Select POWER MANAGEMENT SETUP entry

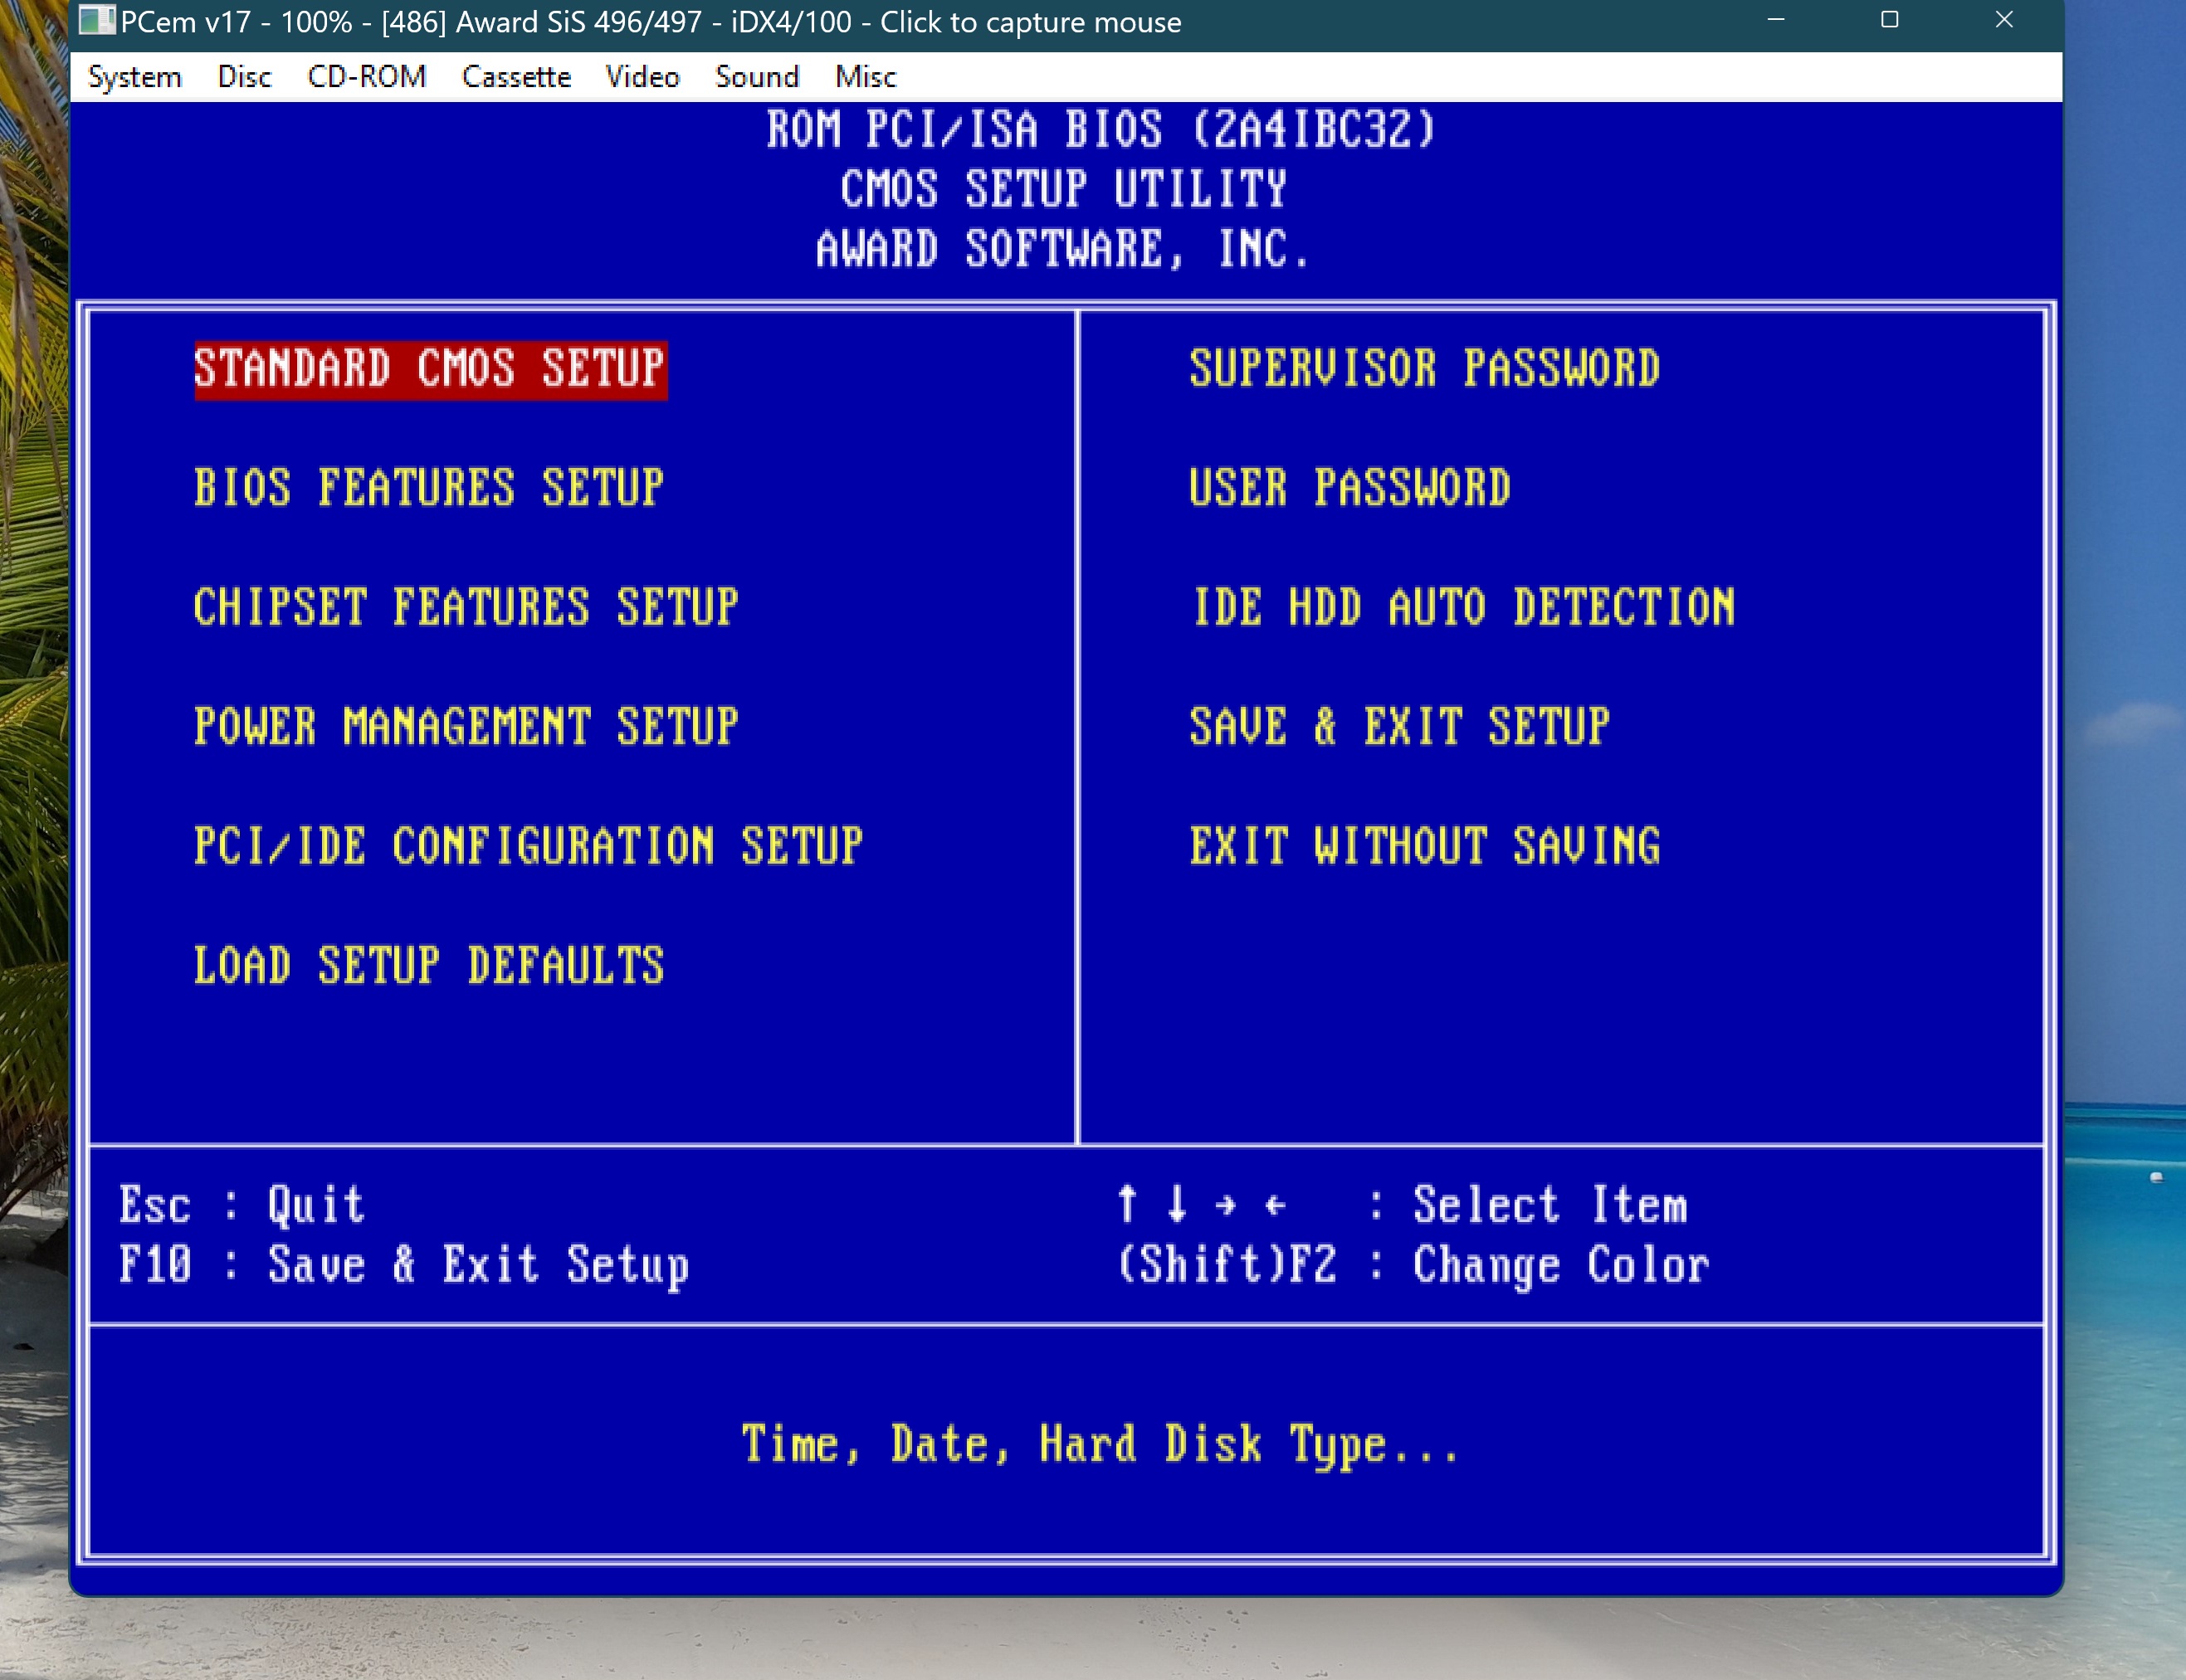466,727
